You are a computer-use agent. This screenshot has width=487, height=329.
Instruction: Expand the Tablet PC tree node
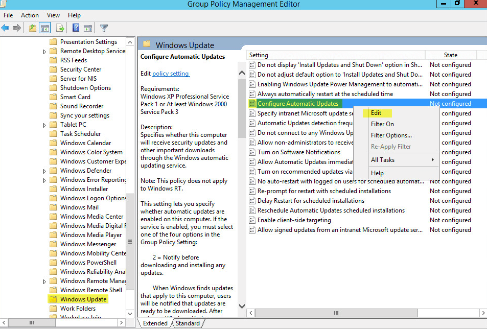(x=44, y=125)
